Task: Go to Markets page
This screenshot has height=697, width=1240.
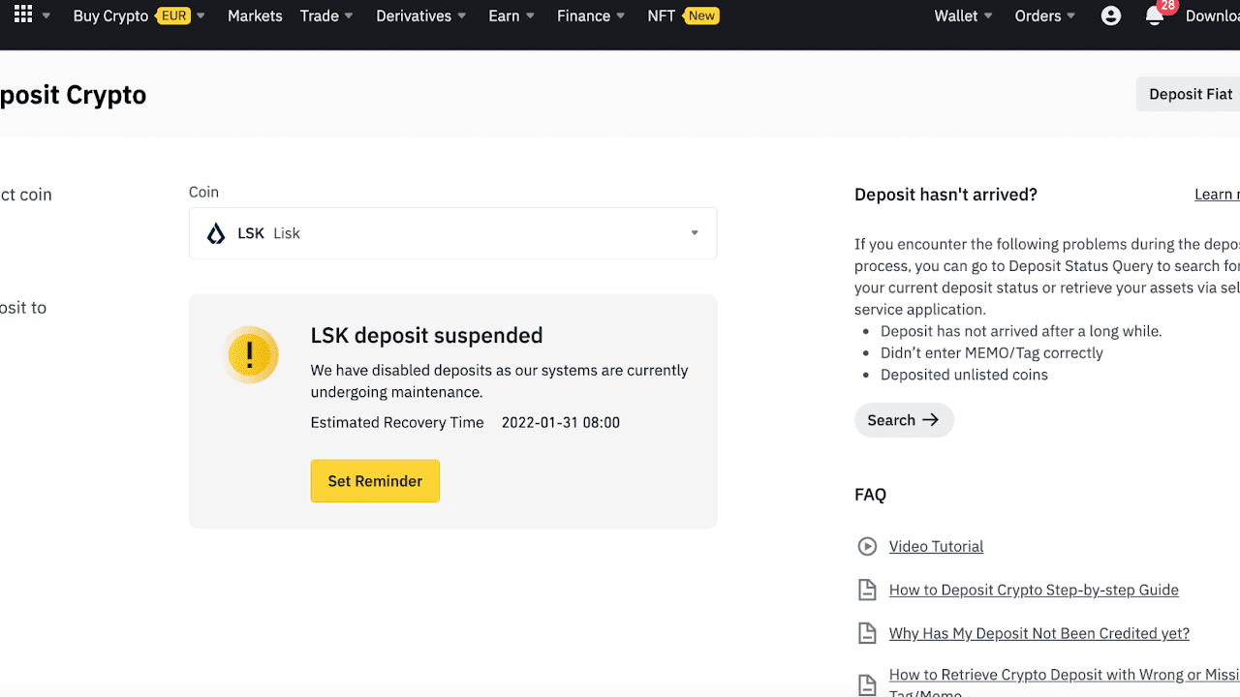Action: 255,15
